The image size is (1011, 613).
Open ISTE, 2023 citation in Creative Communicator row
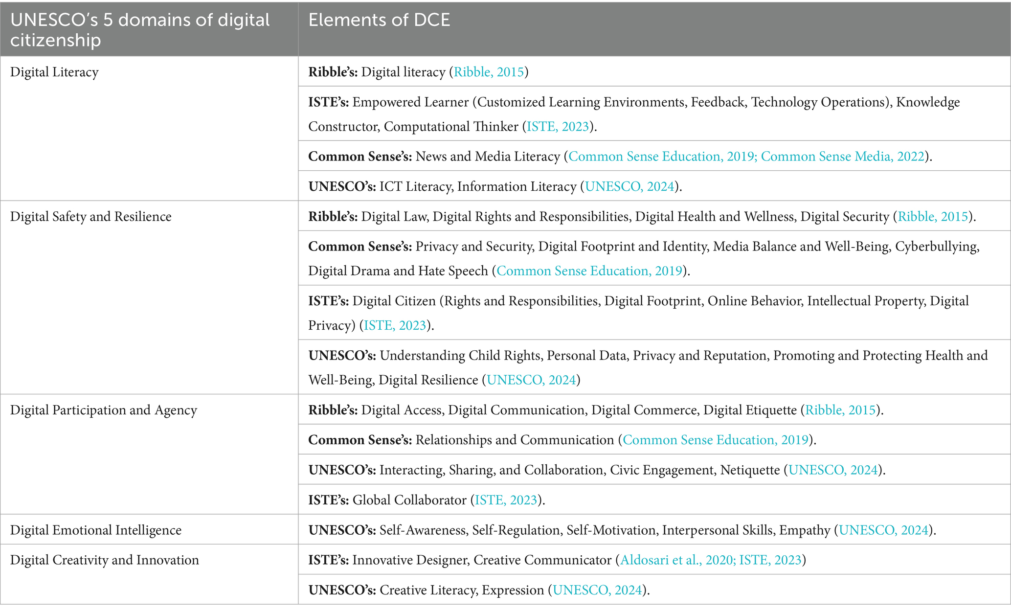coord(770,560)
